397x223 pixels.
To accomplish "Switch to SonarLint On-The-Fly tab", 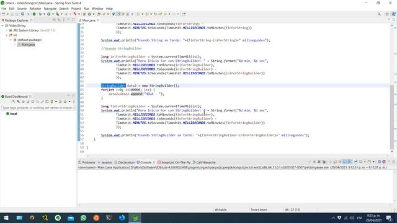I will click(174, 162).
